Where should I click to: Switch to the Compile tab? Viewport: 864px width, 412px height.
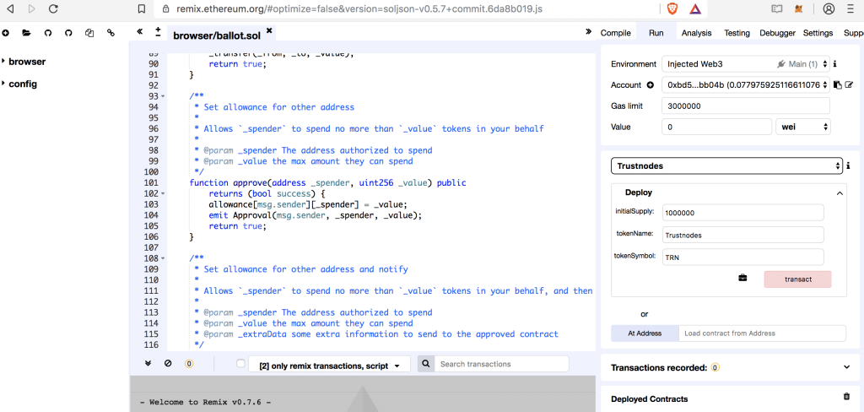(x=615, y=33)
